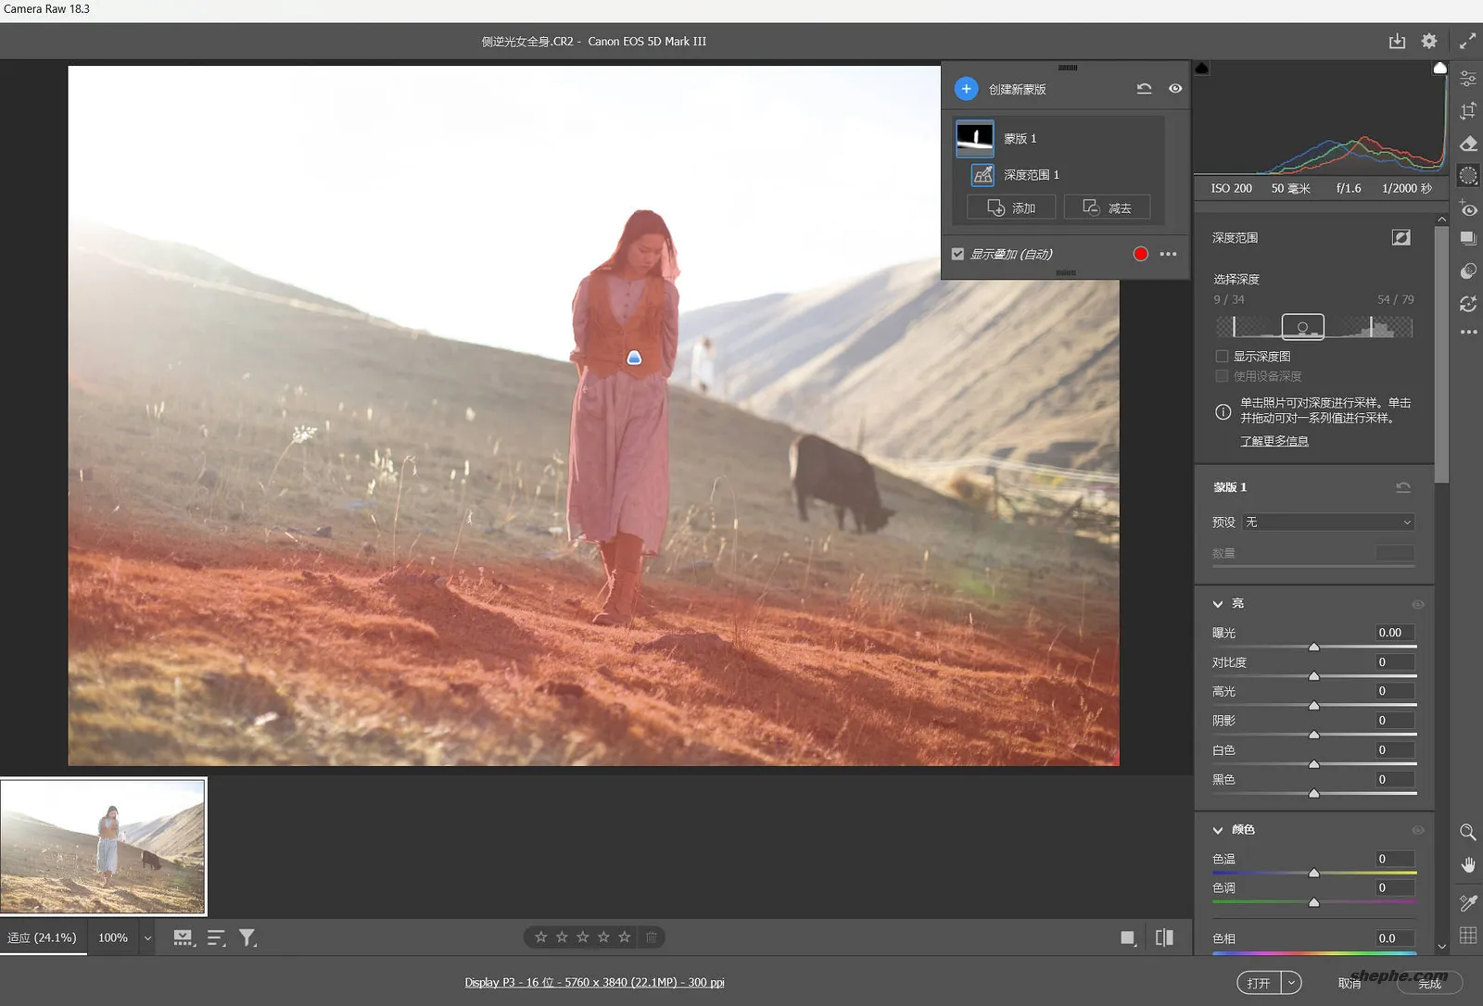Enable 使用设备深度 option

coord(1223,375)
